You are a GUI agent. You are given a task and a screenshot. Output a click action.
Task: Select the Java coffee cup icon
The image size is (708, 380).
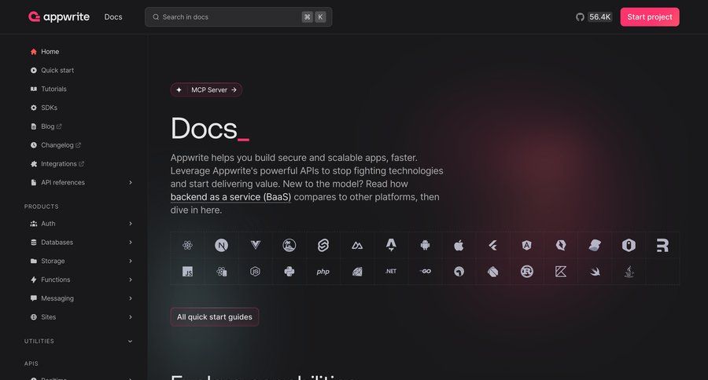click(629, 272)
